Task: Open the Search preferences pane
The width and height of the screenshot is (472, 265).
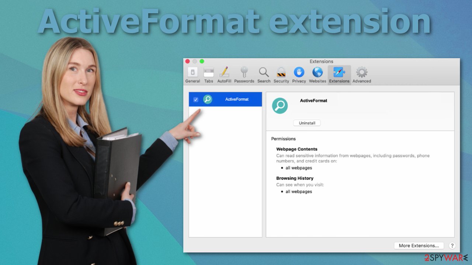Action: point(264,75)
